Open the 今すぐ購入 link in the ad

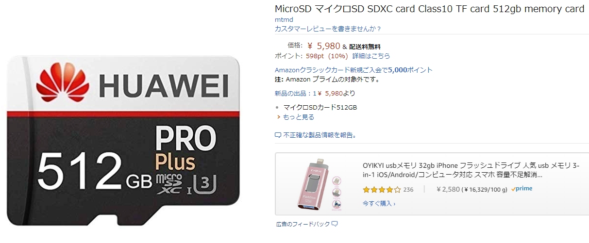tap(379, 203)
